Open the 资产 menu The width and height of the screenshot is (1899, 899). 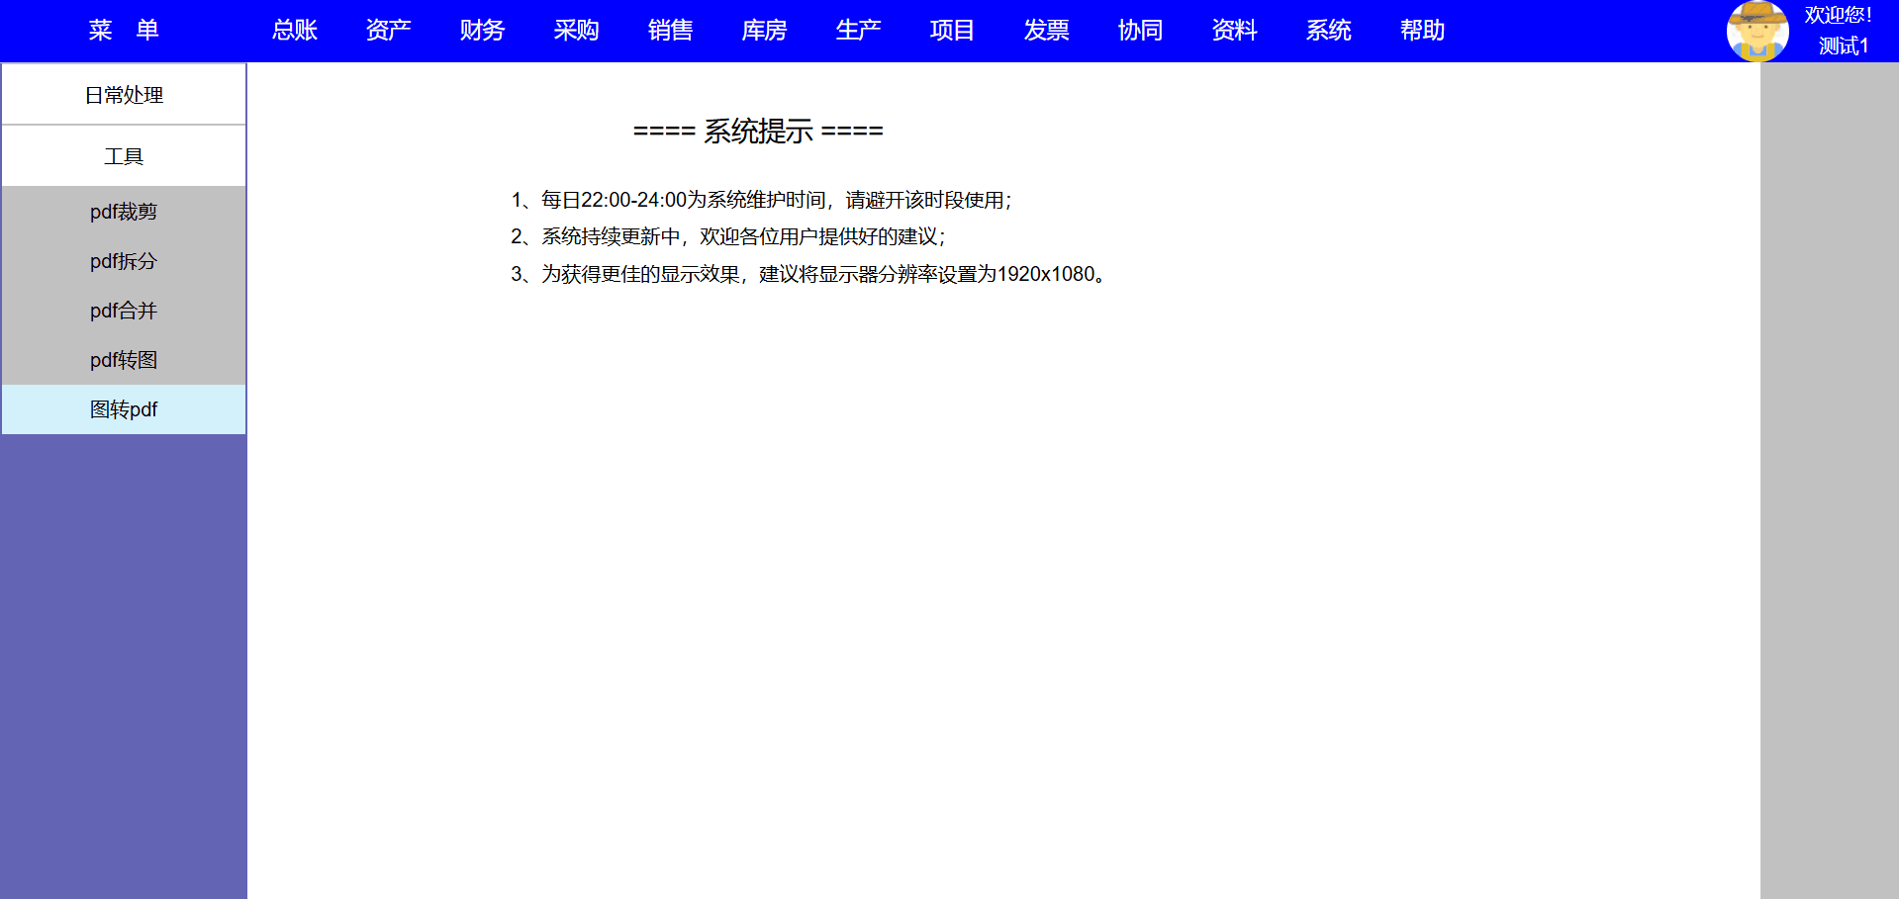pyautogui.click(x=388, y=31)
